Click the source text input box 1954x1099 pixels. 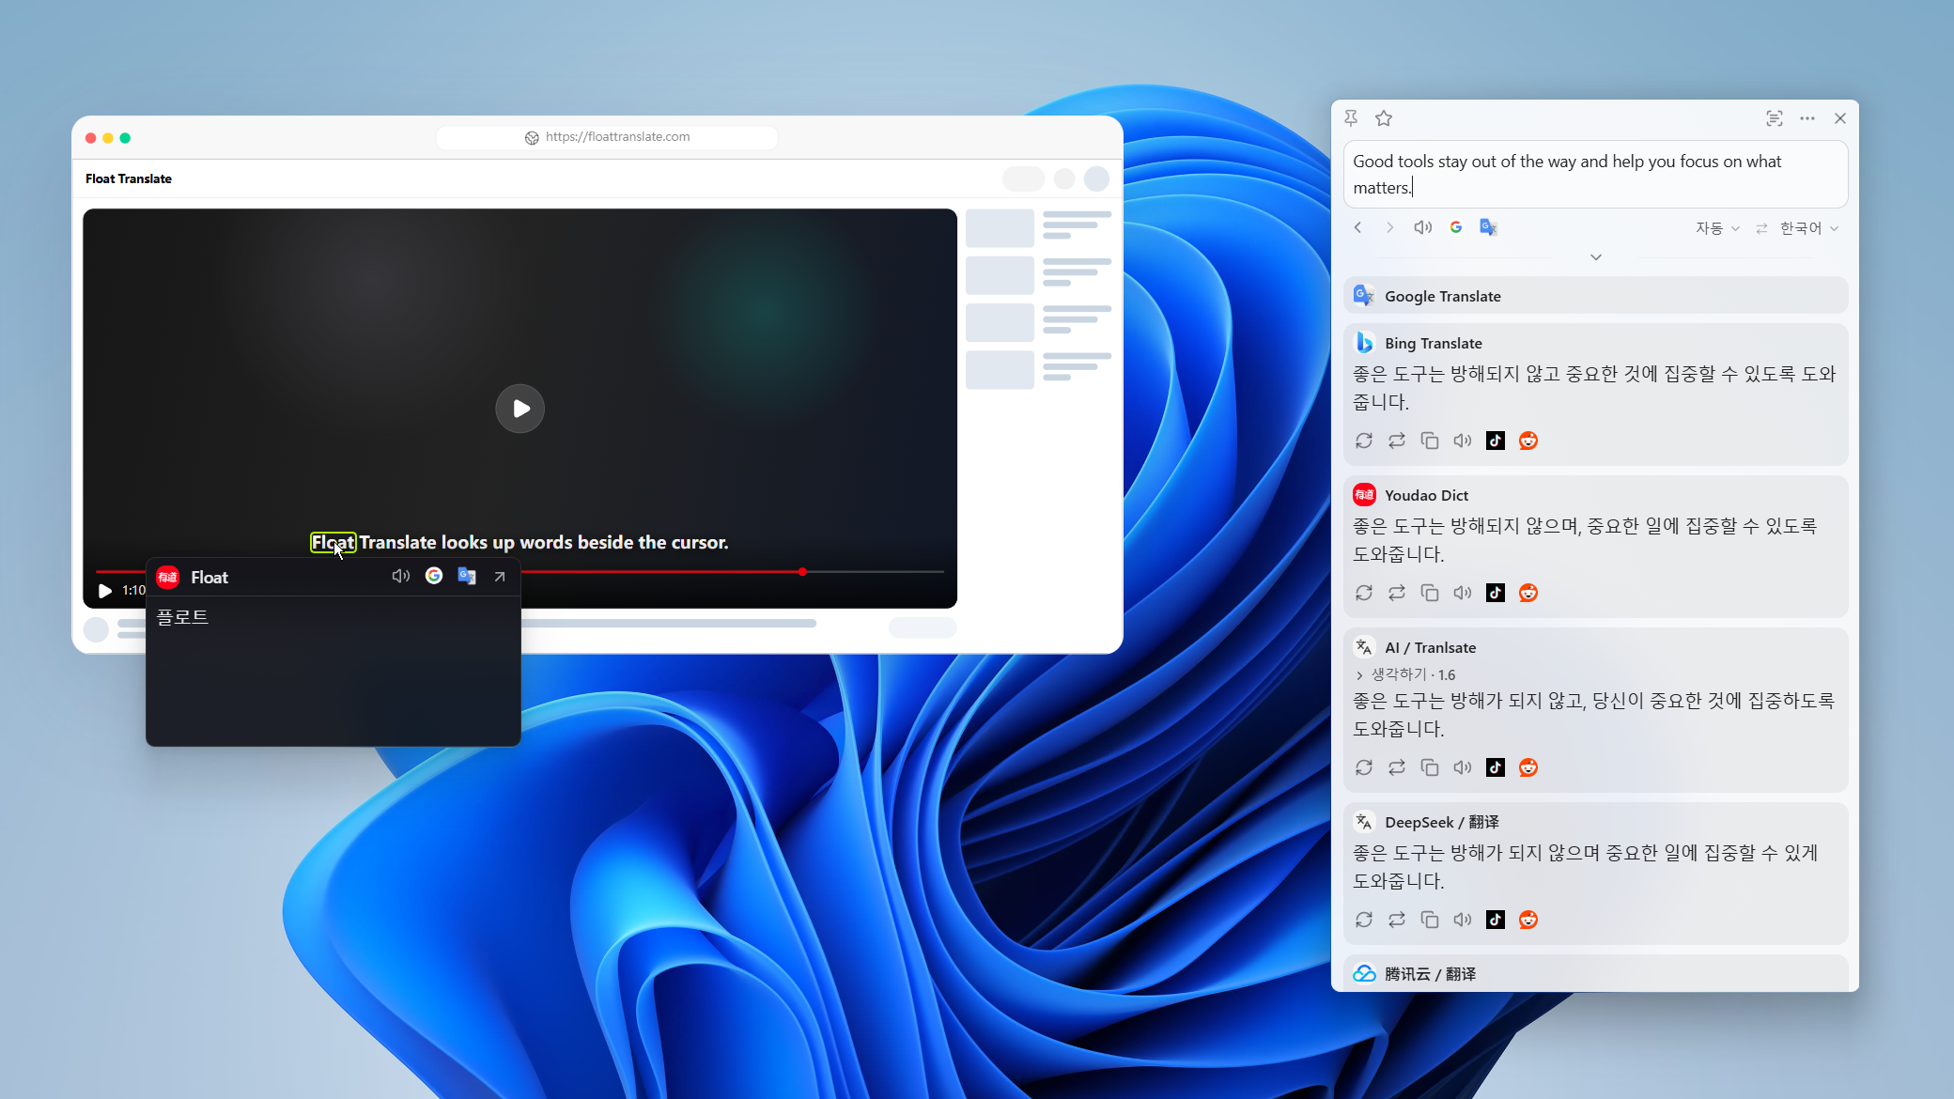(1596, 174)
